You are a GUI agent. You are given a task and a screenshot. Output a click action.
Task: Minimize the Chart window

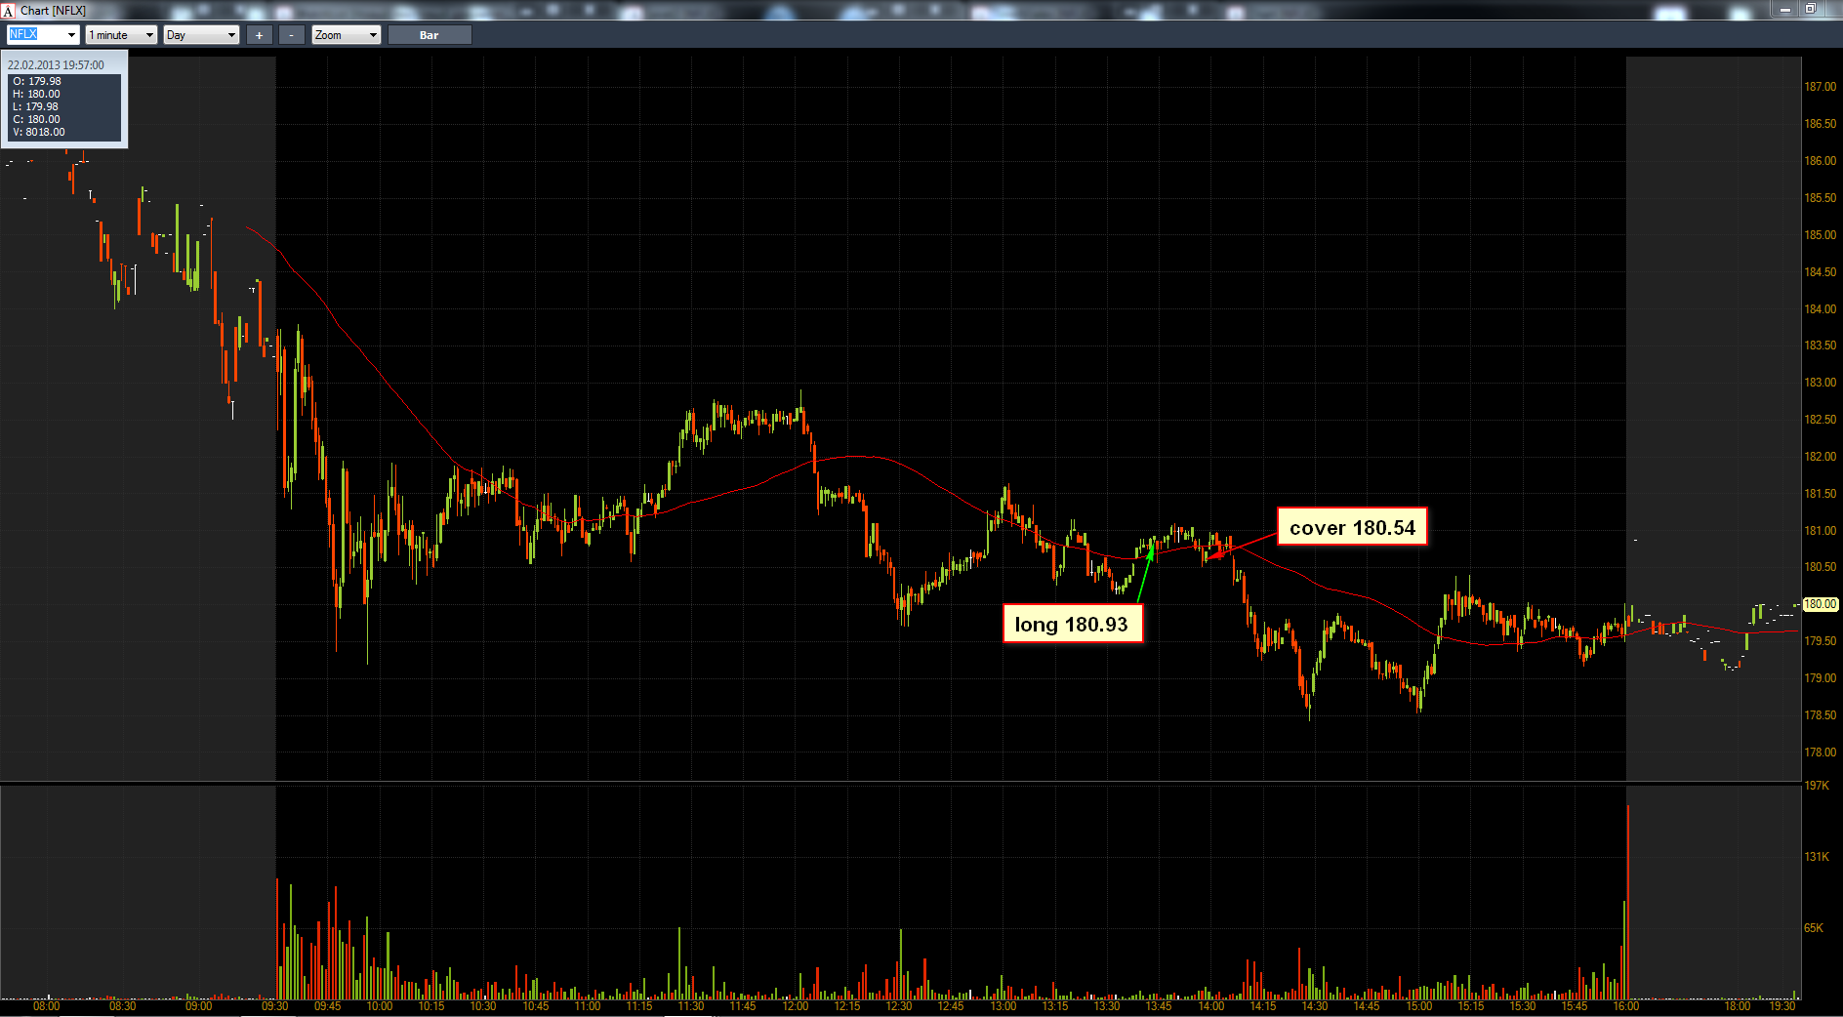tap(1784, 9)
